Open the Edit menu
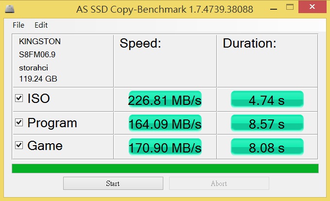 [41, 25]
